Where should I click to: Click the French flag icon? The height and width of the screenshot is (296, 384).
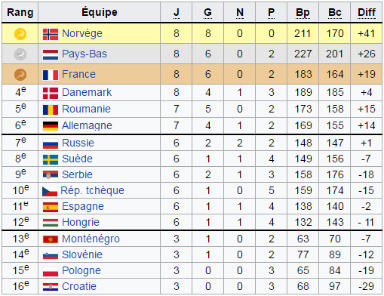pyautogui.click(x=51, y=75)
